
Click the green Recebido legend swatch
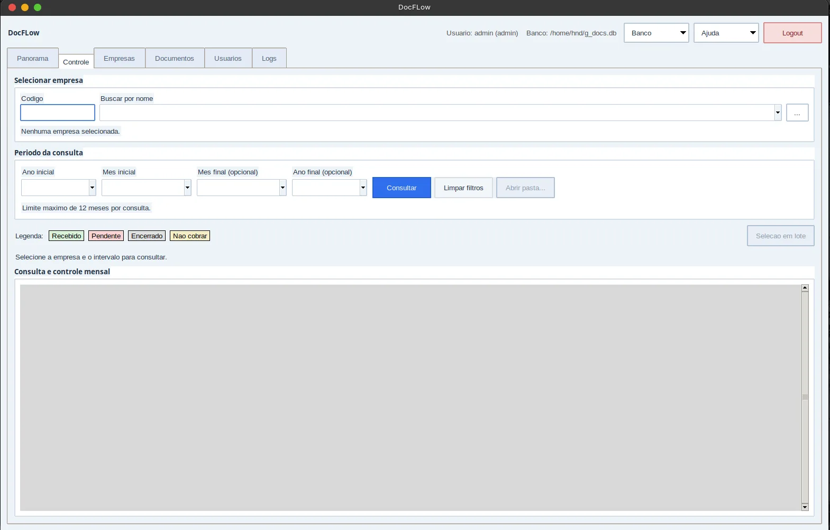[67, 236]
